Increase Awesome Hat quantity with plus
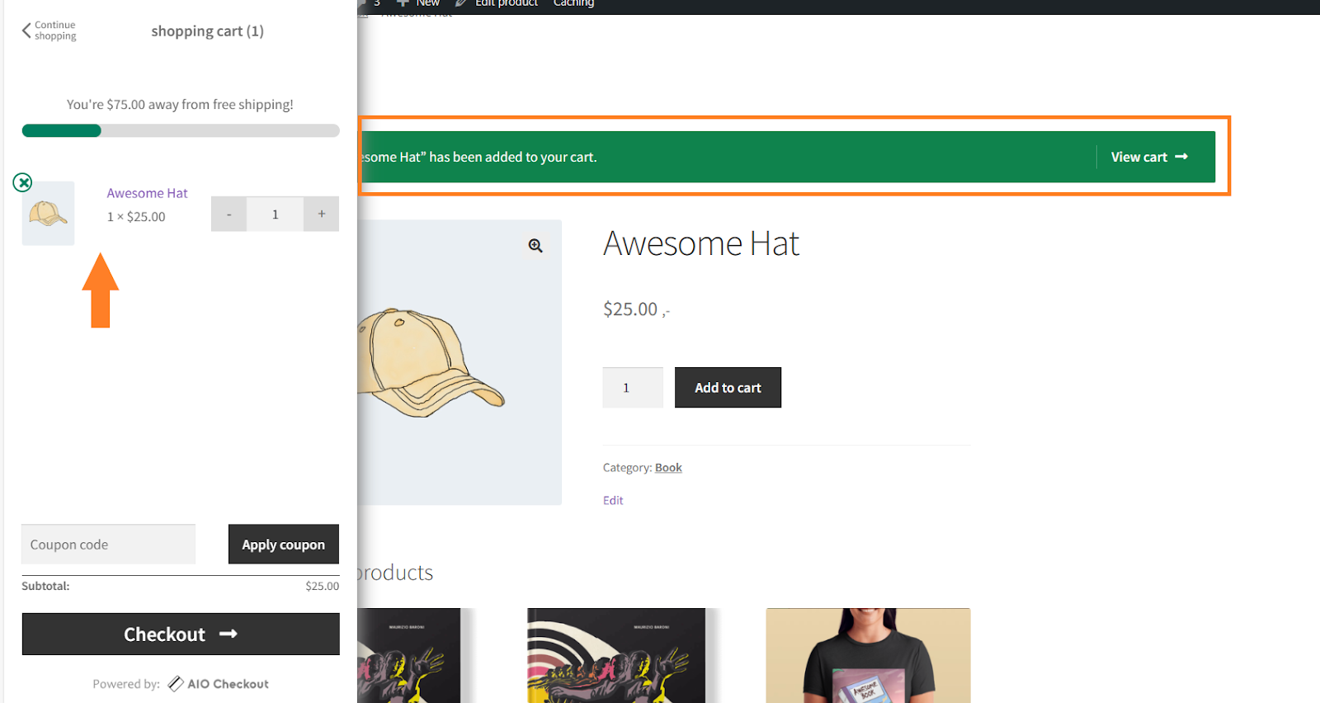Image resolution: width=1320 pixels, height=703 pixels. coord(322,214)
